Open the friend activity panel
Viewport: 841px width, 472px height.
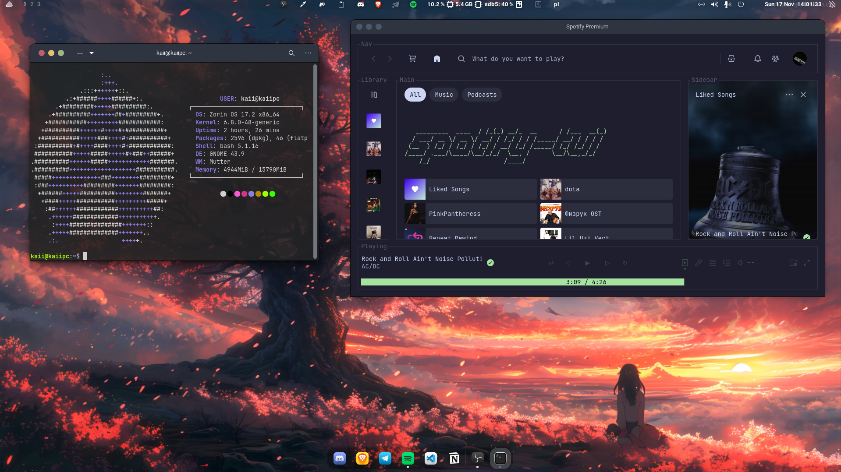(775, 59)
